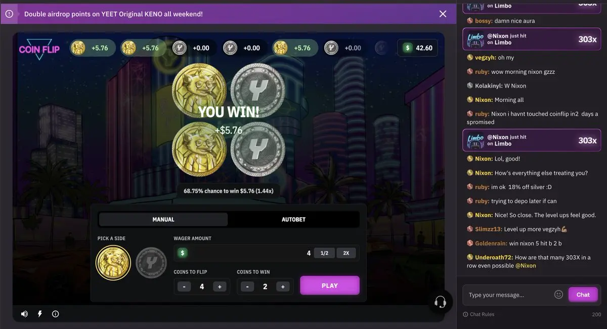Double the wager with 2X button
The height and width of the screenshot is (329, 607).
coord(346,253)
